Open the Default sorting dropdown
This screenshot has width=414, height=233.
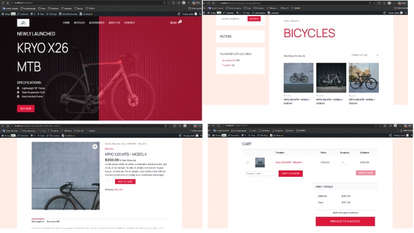365,55
